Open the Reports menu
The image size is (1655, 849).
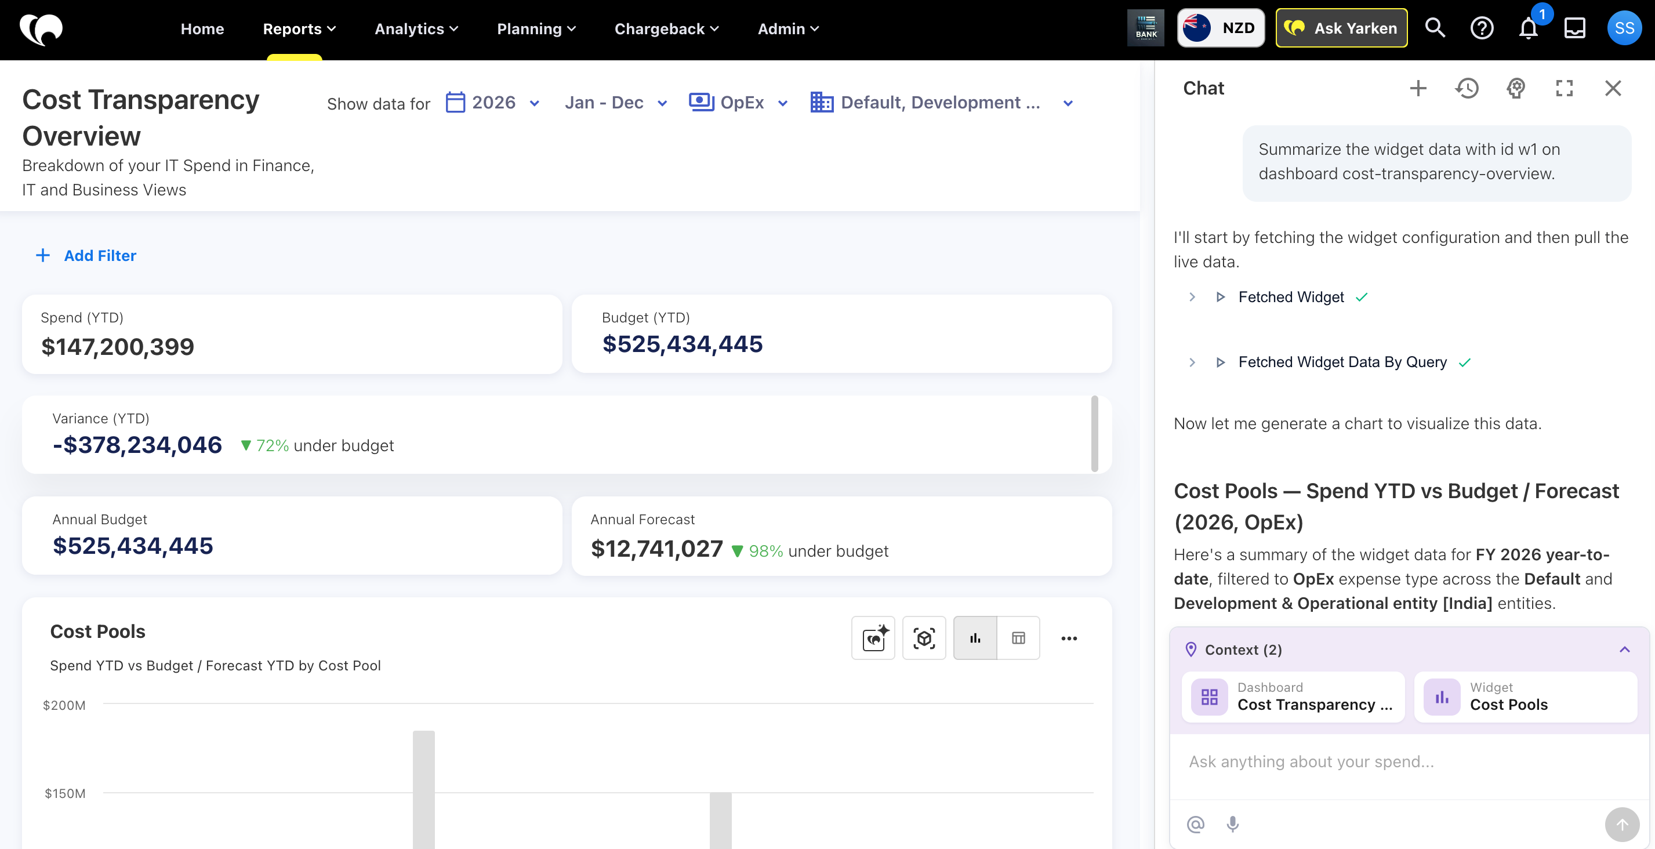pyautogui.click(x=299, y=29)
